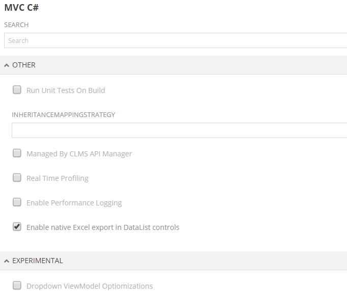Turn on the Enable Performance Logging checkbox
This screenshot has height=303, width=347.
(x=17, y=202)
